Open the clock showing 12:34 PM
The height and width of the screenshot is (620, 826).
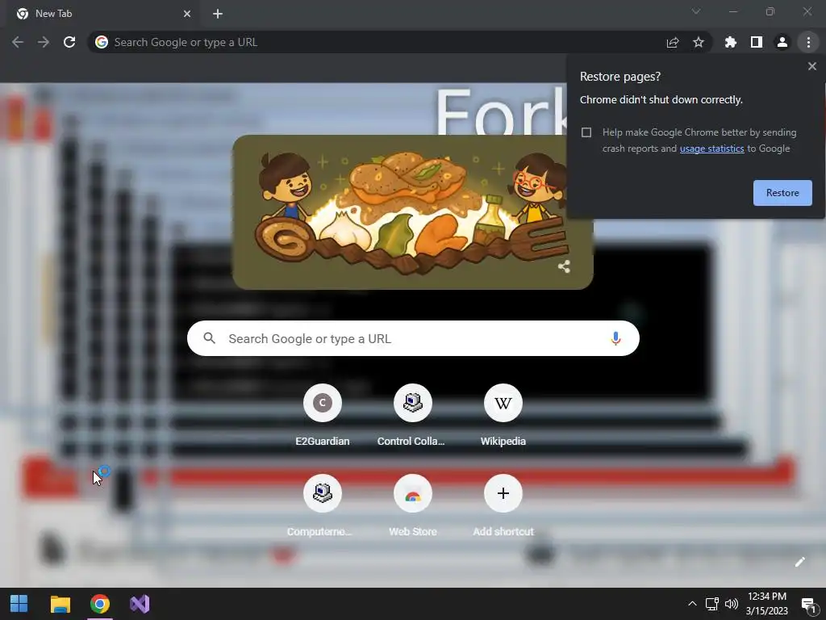tap(767, 604)
